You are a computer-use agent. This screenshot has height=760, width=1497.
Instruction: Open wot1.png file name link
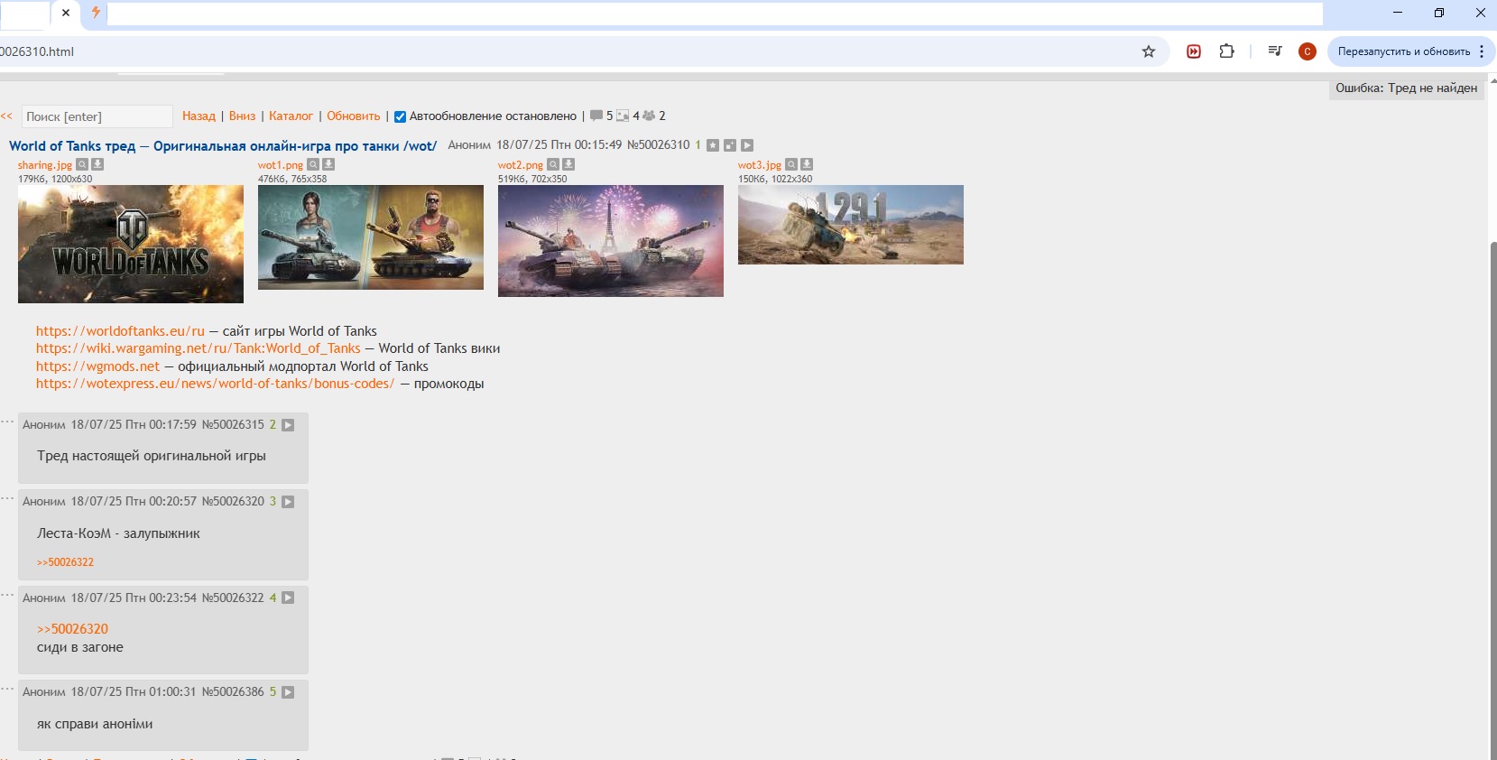(x=281, y=165)
